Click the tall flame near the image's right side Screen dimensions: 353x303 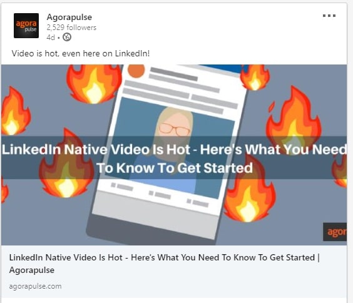294,117
